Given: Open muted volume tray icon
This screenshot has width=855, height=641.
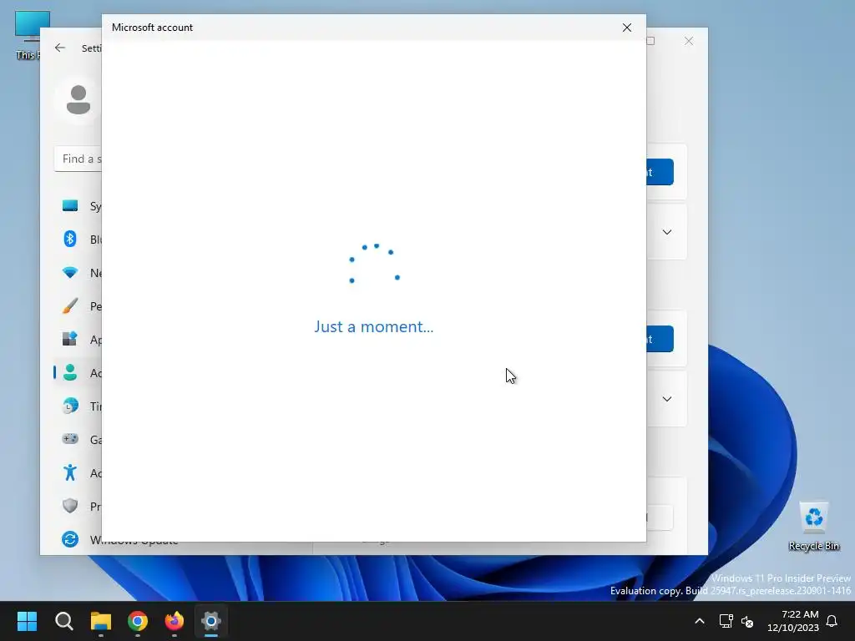Looking at the screenshot, I should (x=747, y=621).
